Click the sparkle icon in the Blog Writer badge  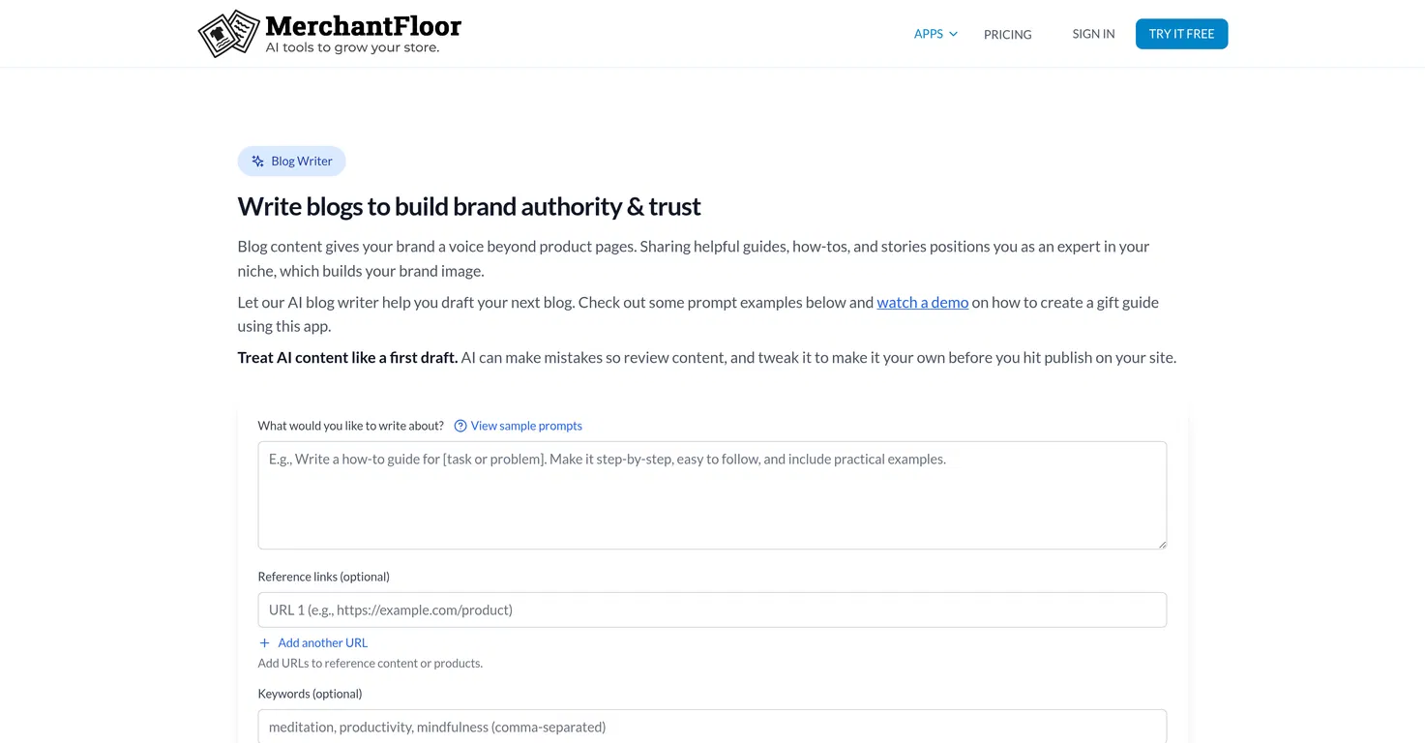tap(258, 162)
